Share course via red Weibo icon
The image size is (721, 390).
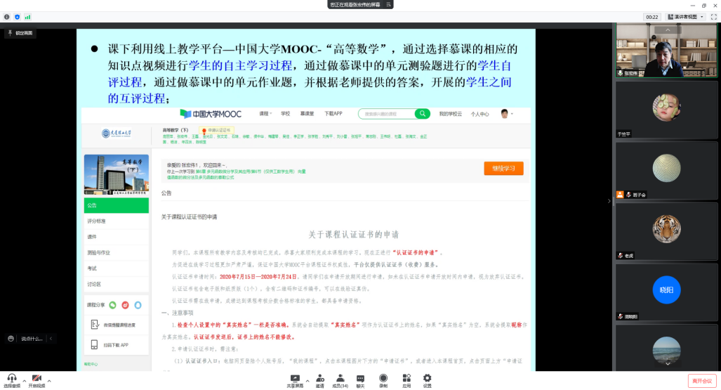pyautogui.click(x=125, y=305)
